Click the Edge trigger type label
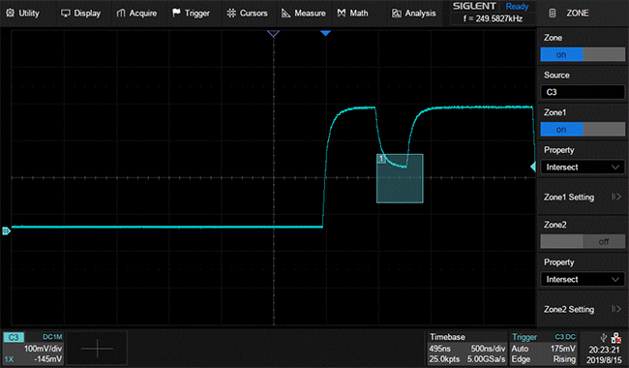The width and height of the screenshot is (629, 368). (x=521, y=359)
